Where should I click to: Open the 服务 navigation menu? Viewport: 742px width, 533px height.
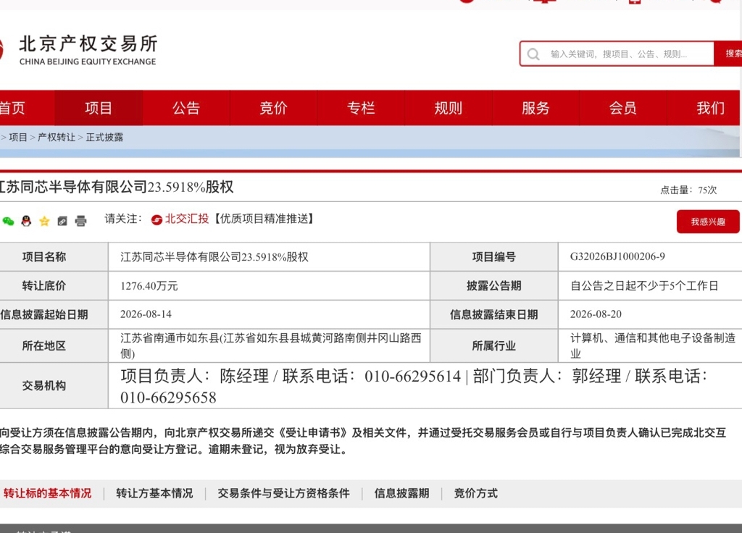pos(535,108)
